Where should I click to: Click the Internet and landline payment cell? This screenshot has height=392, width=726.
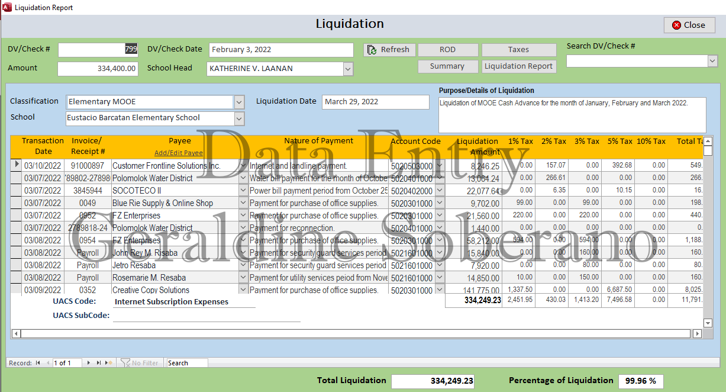tap(318, 166)
